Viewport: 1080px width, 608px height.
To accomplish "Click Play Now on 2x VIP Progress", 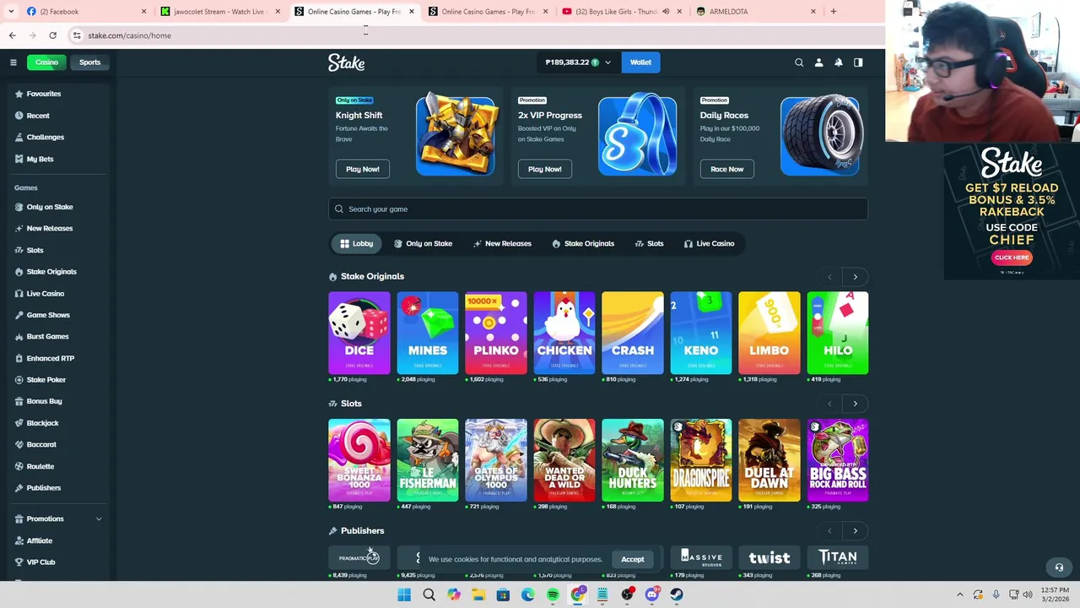I will tap(545, 169).
